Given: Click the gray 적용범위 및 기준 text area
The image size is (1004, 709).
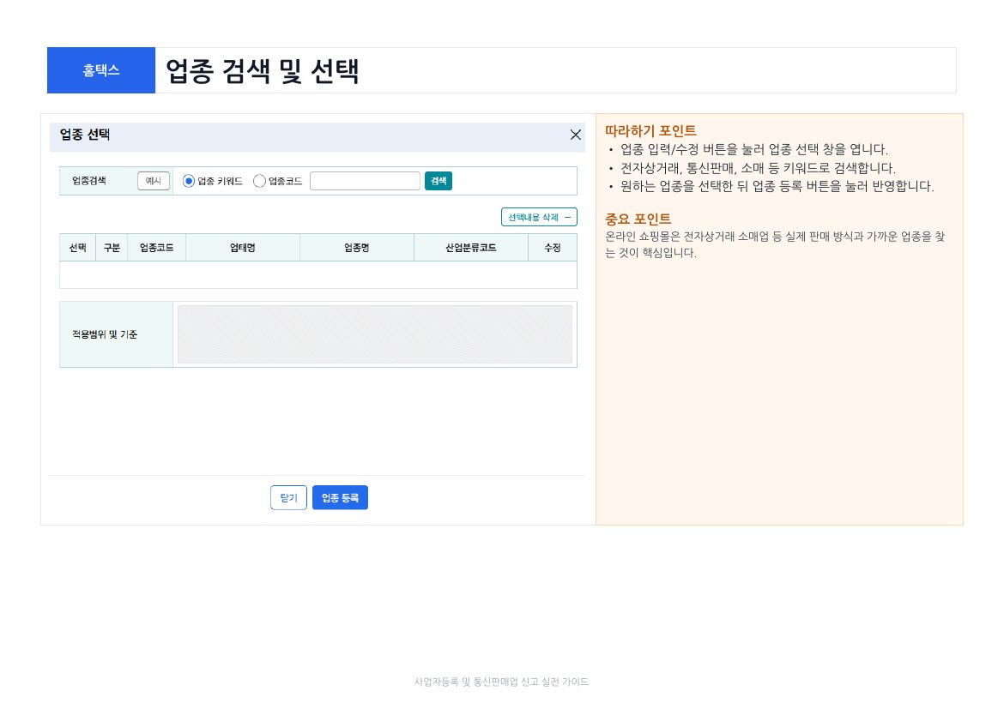Looking at the screenshot, I should [375, 334].
